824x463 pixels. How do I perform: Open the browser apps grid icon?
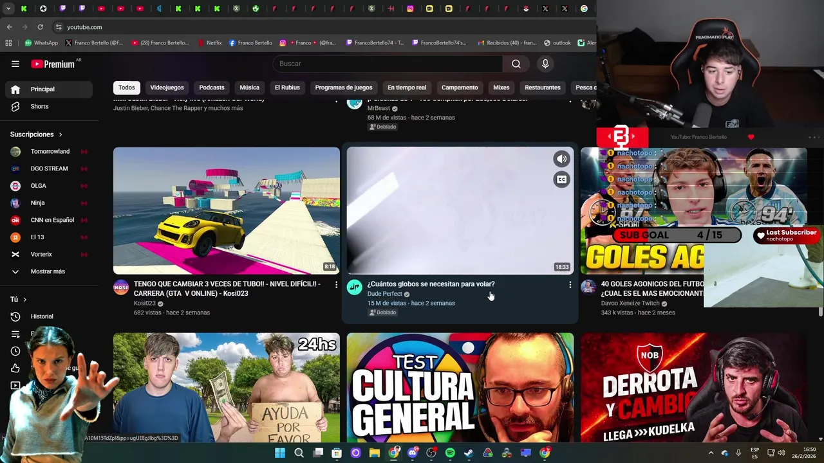pos(8,43)
